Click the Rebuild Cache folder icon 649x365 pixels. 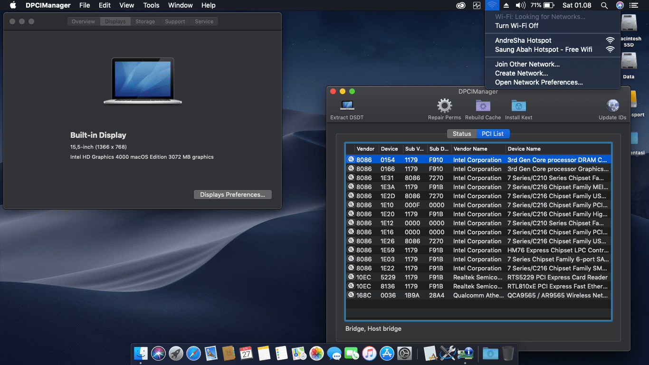coord(483,106)
